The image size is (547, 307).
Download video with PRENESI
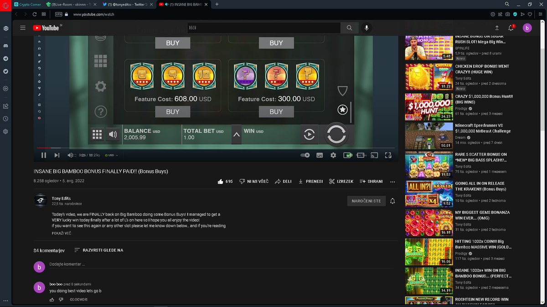310,181
